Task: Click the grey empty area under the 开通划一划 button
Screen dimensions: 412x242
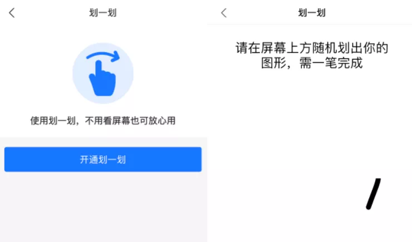Action: 103,207
